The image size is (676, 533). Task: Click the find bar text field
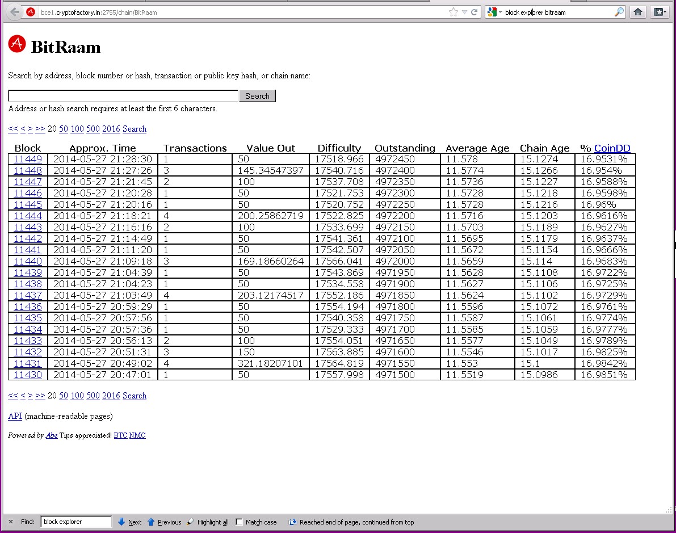click(x=76, y=522)
